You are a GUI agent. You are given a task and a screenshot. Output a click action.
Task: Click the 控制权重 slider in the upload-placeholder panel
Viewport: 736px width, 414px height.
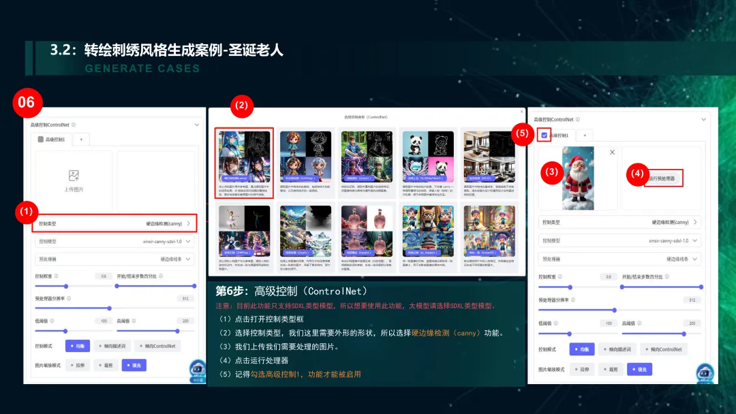(73, 286)
